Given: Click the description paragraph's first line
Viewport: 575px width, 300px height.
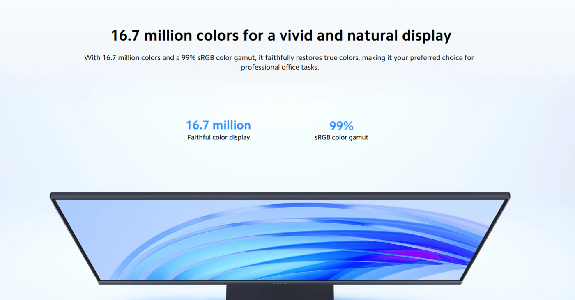Looking at the screenshot, I should [x=279, y=58].
